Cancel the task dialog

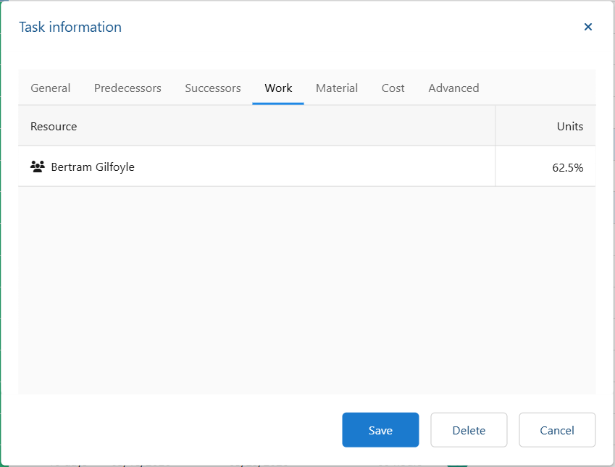[x=557, y=430]
